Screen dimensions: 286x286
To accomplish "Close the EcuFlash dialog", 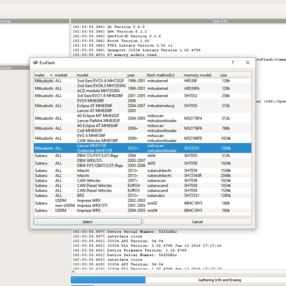I will point(247,62).
